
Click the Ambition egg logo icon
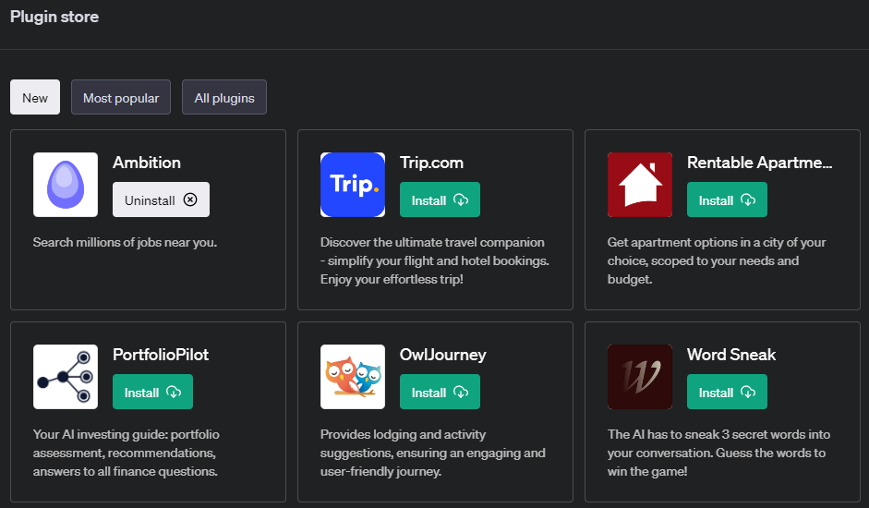pyautogui.click(x=66, y=185)
